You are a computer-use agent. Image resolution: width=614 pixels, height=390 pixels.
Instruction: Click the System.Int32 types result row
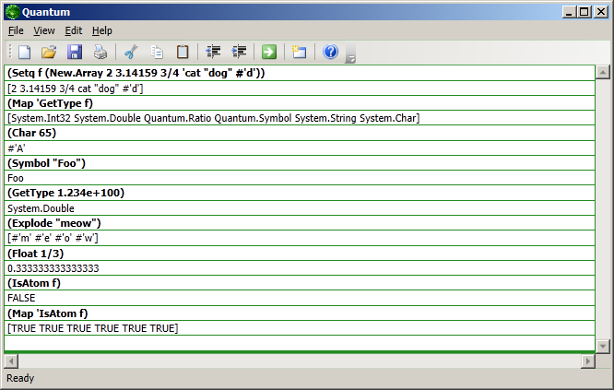coord(300,118)
